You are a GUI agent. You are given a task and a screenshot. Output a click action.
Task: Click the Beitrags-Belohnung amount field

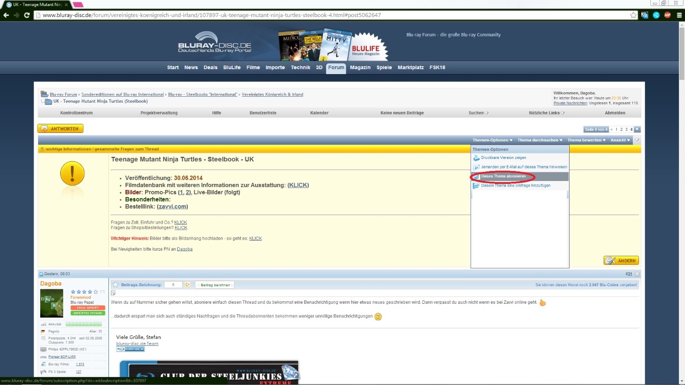173,285
